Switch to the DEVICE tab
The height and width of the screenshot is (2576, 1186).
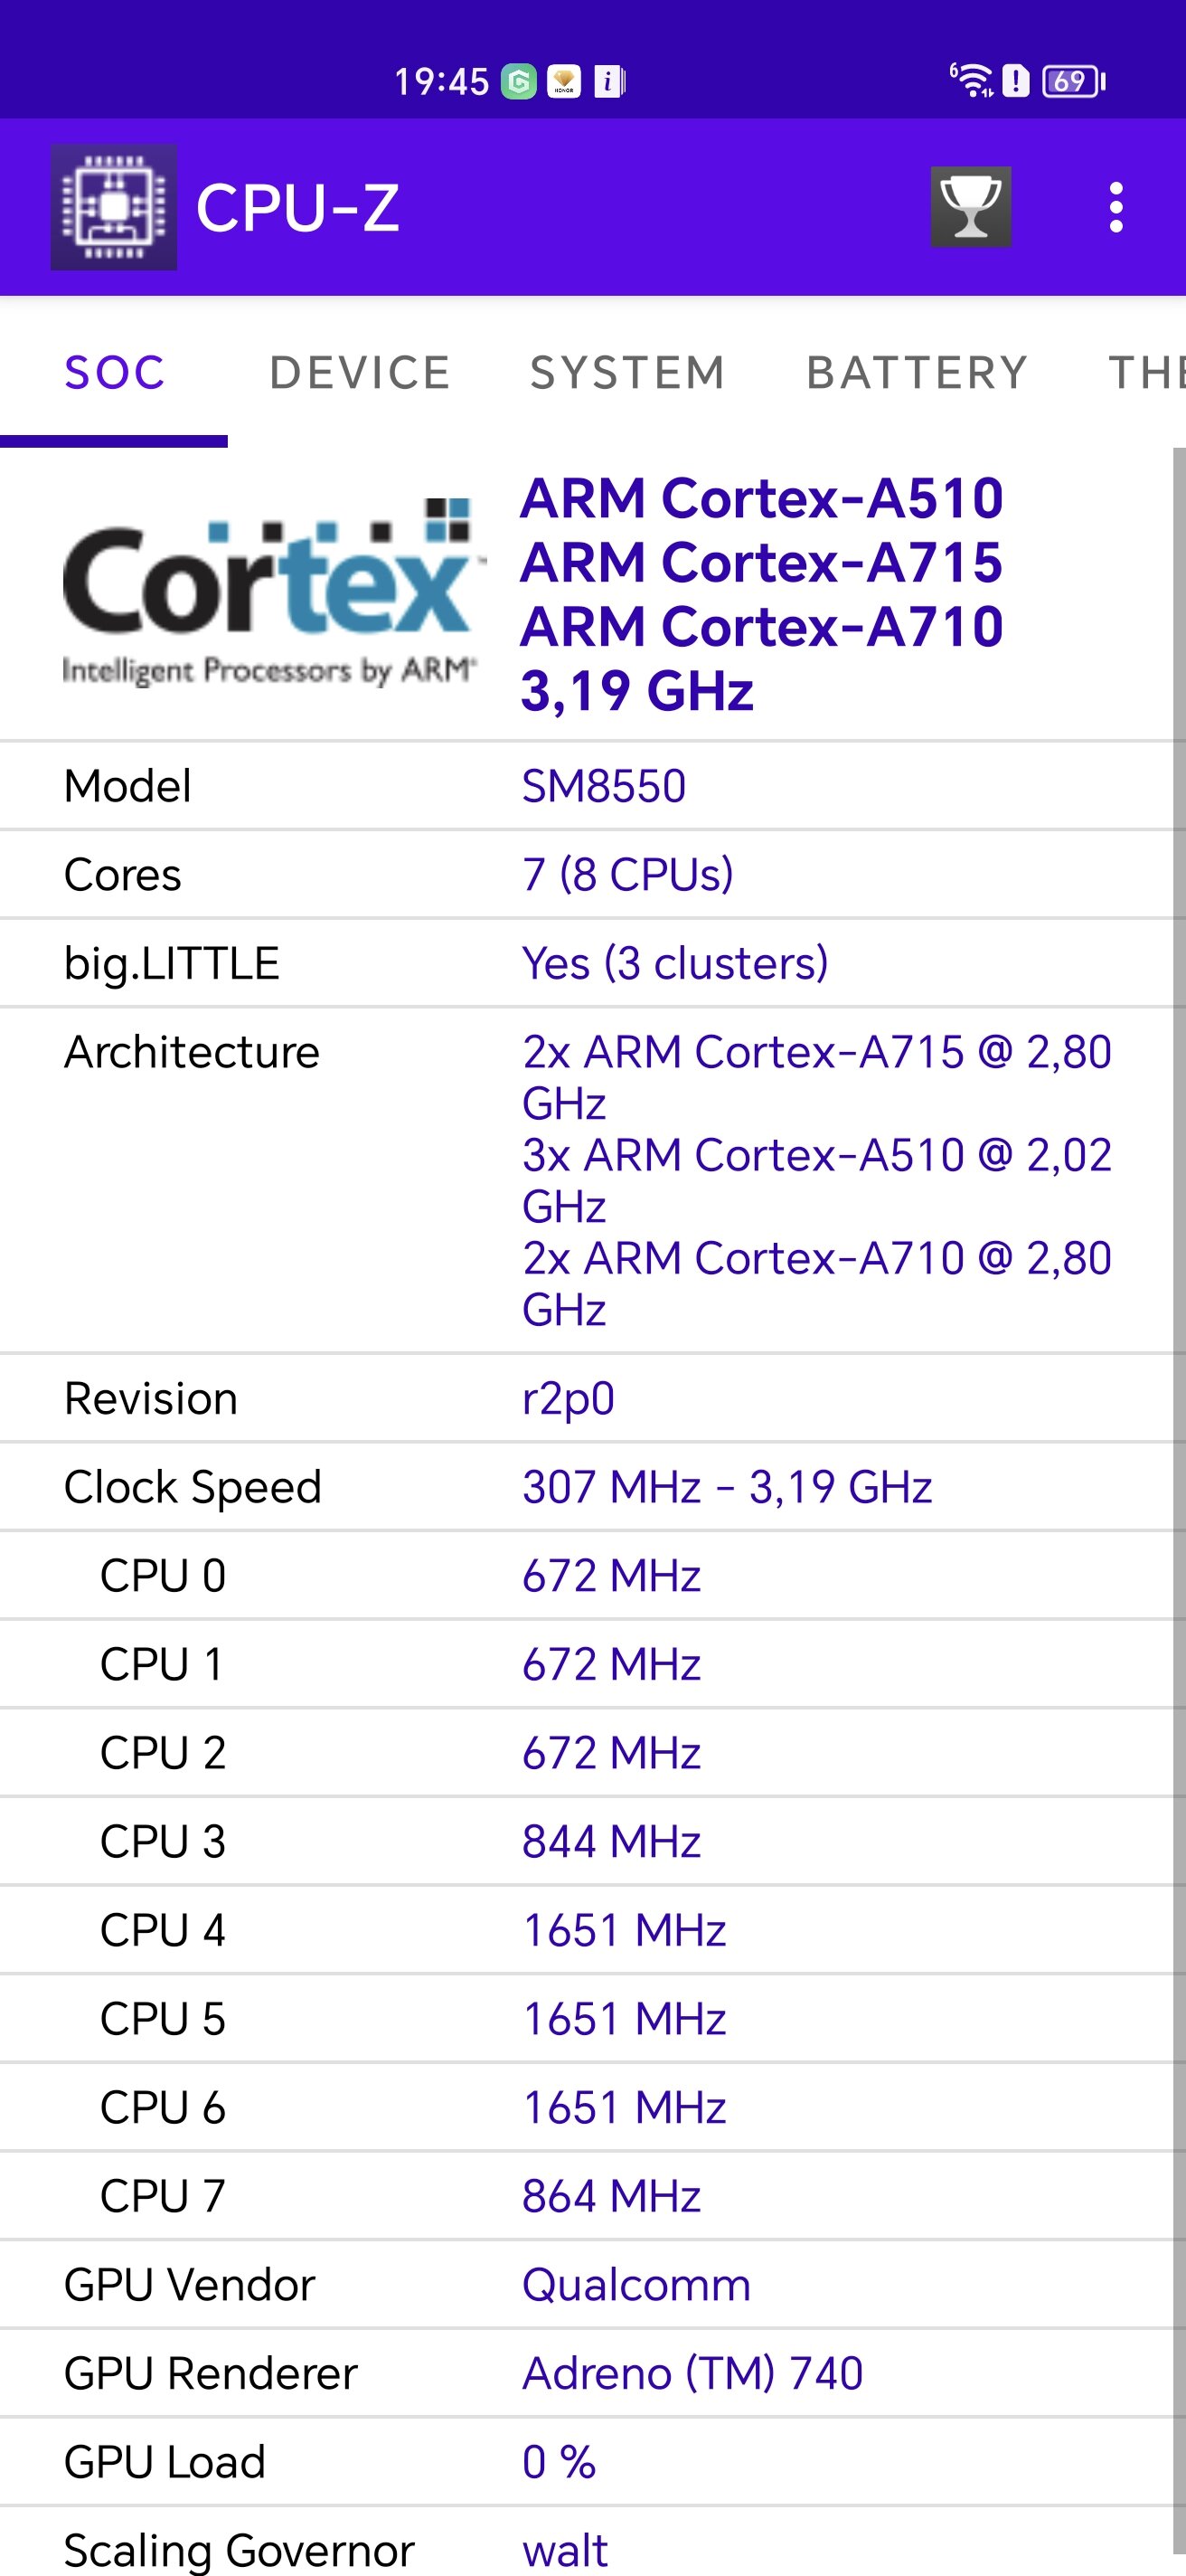tap(360, 373)
